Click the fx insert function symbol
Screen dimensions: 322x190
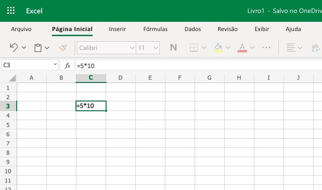tap(67, 65)
